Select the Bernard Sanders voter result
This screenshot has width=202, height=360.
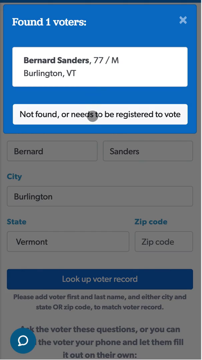point(100,67)
